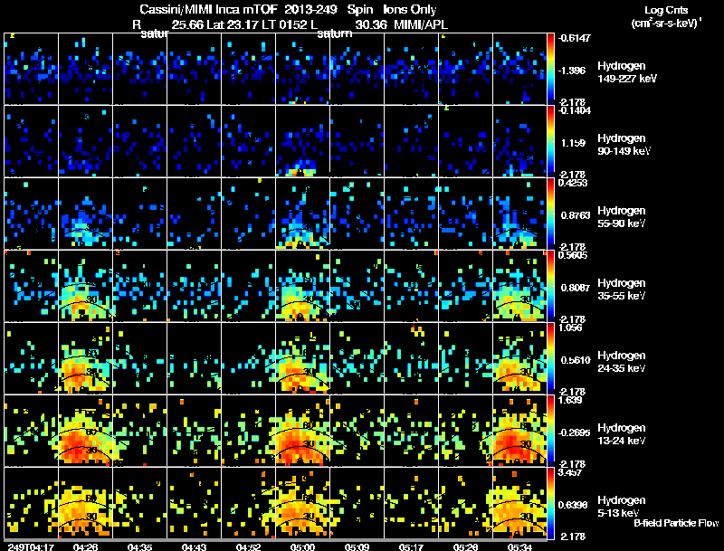
Task: Click the '-1.396' colorbar midpoint value
Action: (572, 71)
